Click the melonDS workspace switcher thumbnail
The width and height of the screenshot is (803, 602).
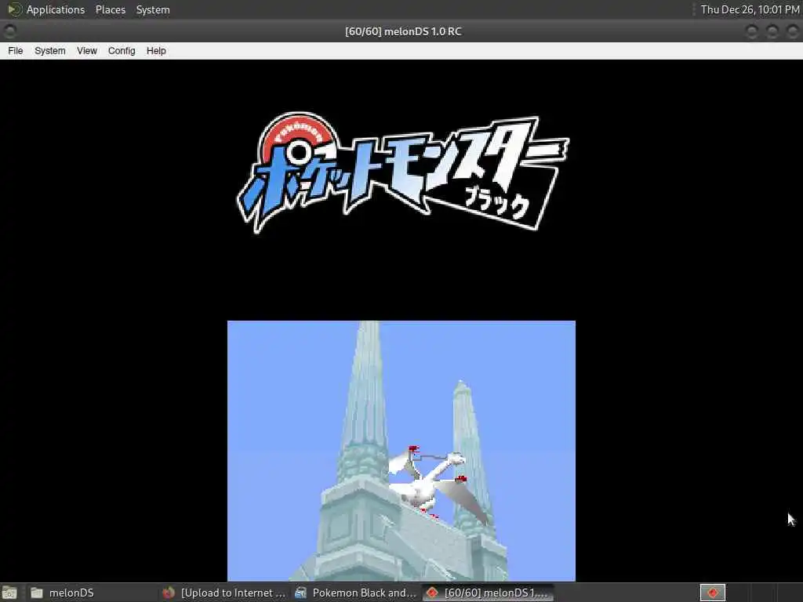(x=713, y=593)
